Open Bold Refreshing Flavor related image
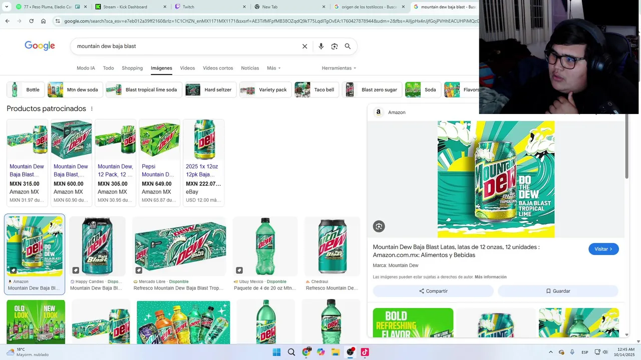641x360 pixels. click(413, 322)
